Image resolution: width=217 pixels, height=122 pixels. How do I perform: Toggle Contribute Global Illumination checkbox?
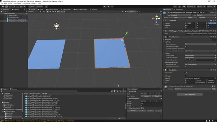coord(185,48)
